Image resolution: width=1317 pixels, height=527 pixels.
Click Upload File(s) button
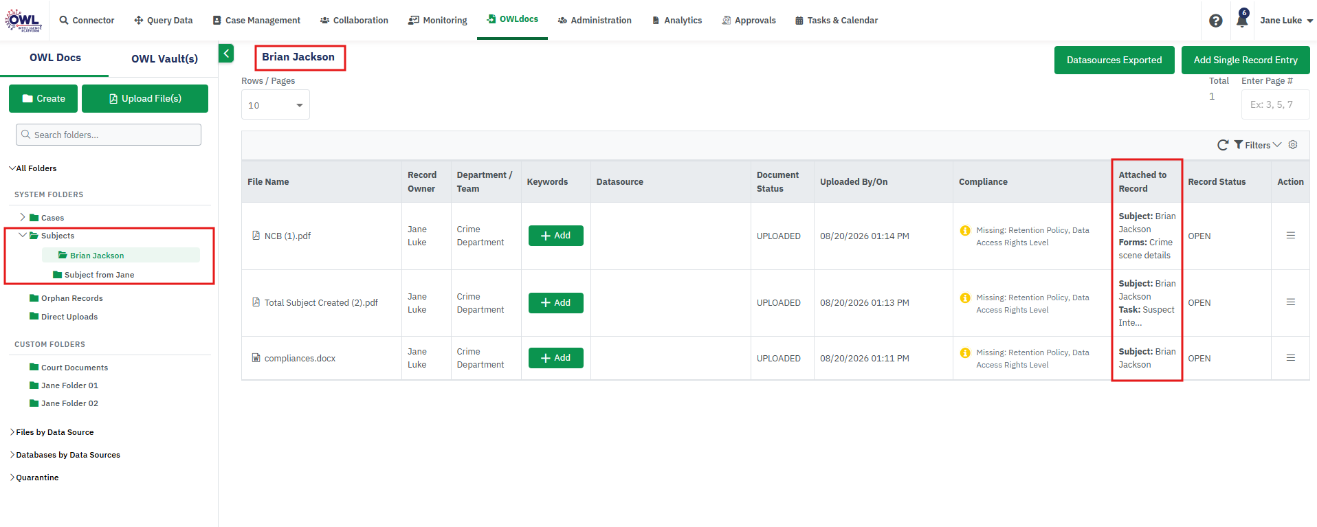point(145,98)
